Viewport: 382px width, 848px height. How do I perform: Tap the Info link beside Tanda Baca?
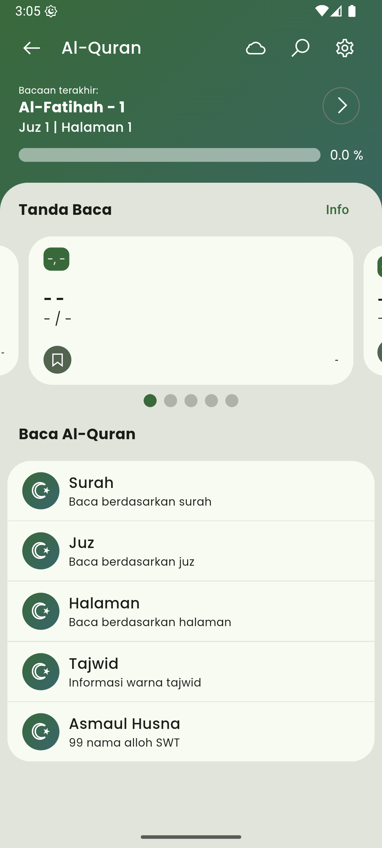pyautogui.click(x=337, y=210)
